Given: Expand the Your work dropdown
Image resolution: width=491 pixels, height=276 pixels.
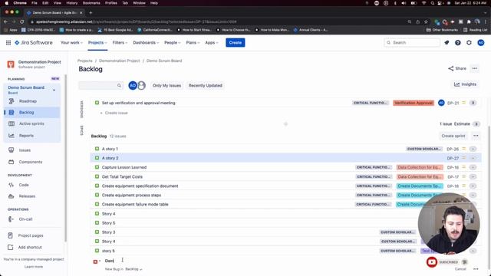Looking at the screenshot, I should tap(71, 43).
